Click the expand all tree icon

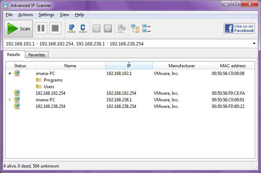135,29
